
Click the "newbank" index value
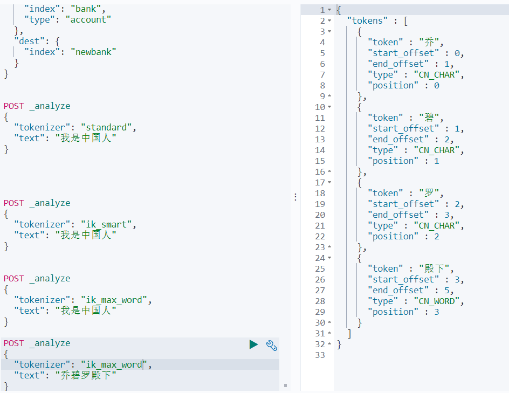coord(93,52)
